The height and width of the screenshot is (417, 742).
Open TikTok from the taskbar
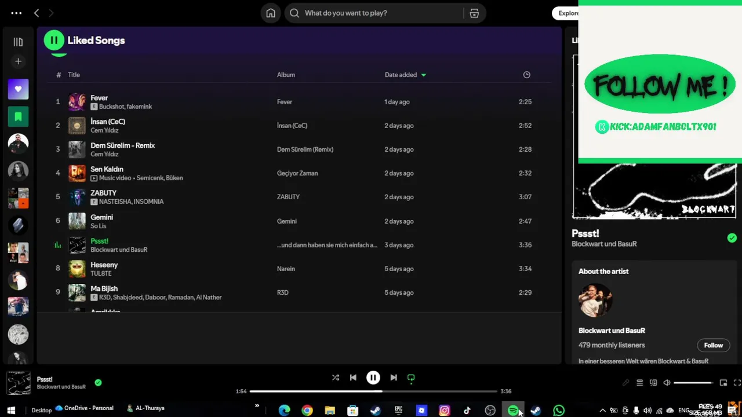point(467,411)
